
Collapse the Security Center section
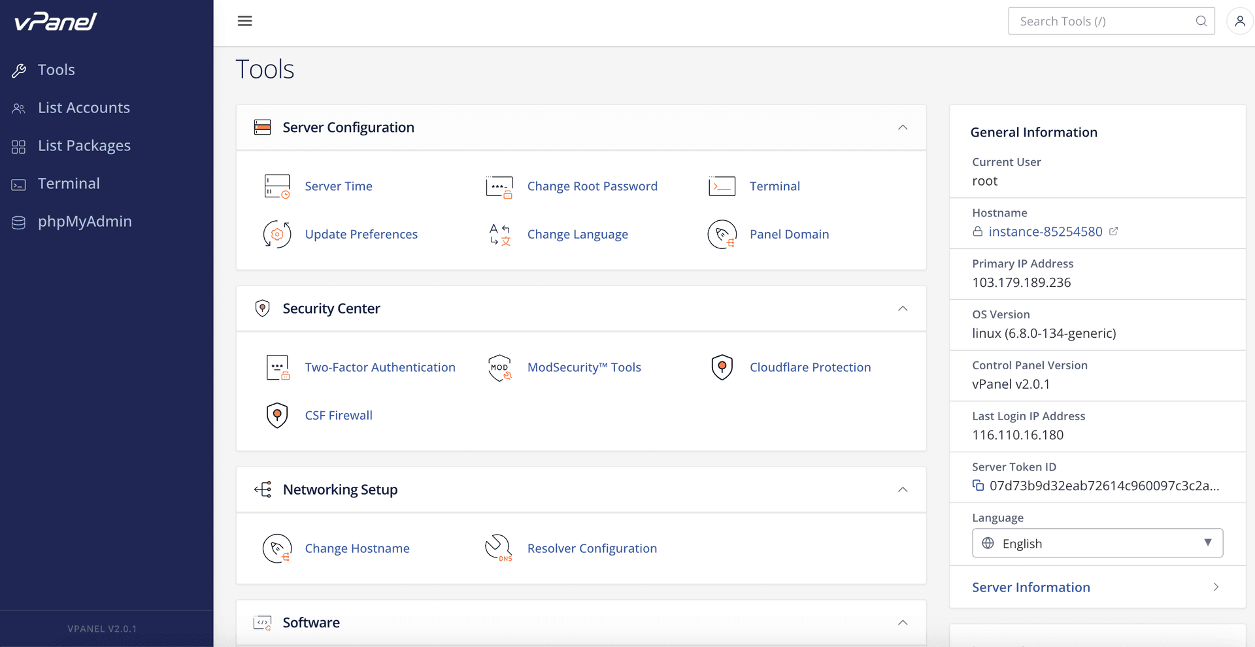(x=903, y=308)
